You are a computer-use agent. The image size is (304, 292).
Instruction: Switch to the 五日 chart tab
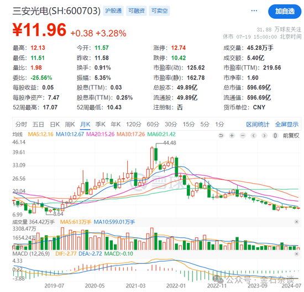click(x=38, y=124)
